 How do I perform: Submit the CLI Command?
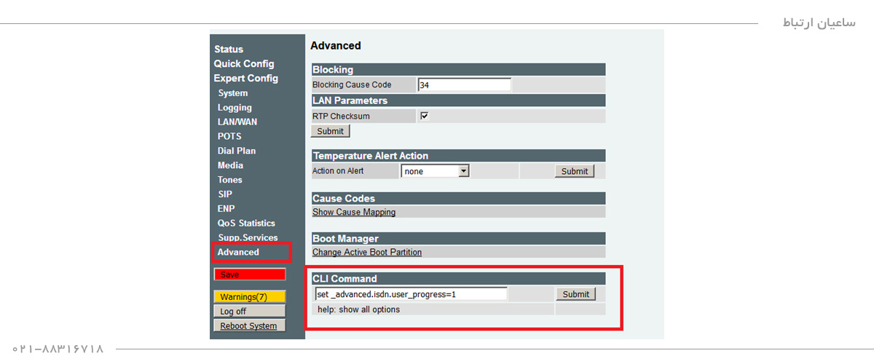(x=575, y=294)
